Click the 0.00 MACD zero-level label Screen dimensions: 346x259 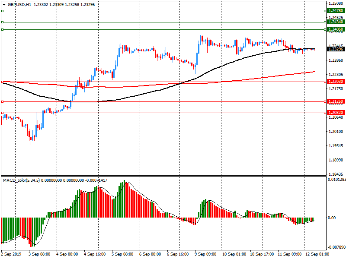click(x=332, y=218)
